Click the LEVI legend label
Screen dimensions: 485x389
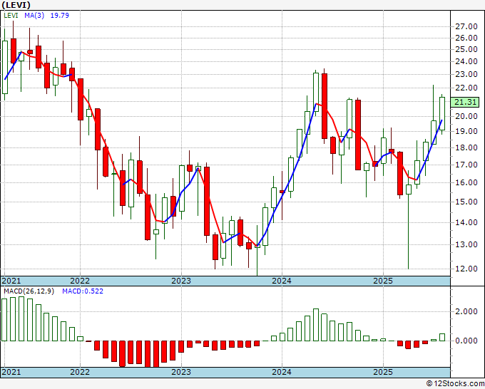[11, 16]
